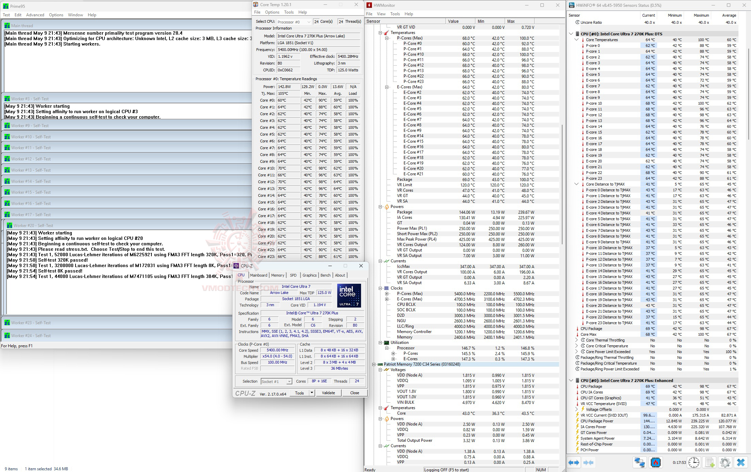Start logging with HWiNFO sheet-plus icon
The height and width of the screenshot is (472, 751).
click(710, 462)
